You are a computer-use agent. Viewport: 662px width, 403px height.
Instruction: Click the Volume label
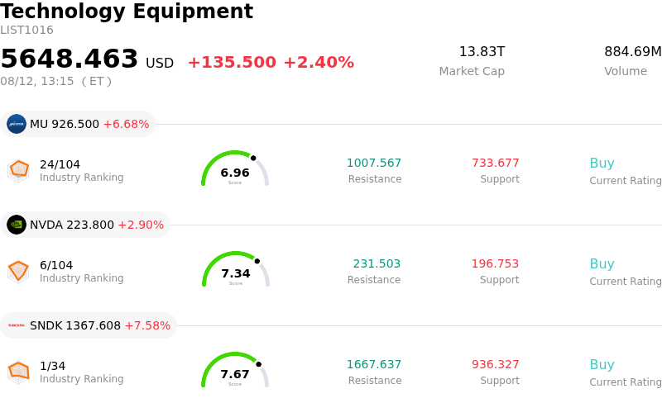pos(626,71)
